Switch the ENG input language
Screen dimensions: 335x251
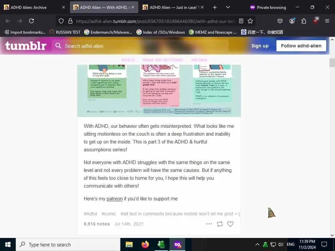tap(291, 244)
